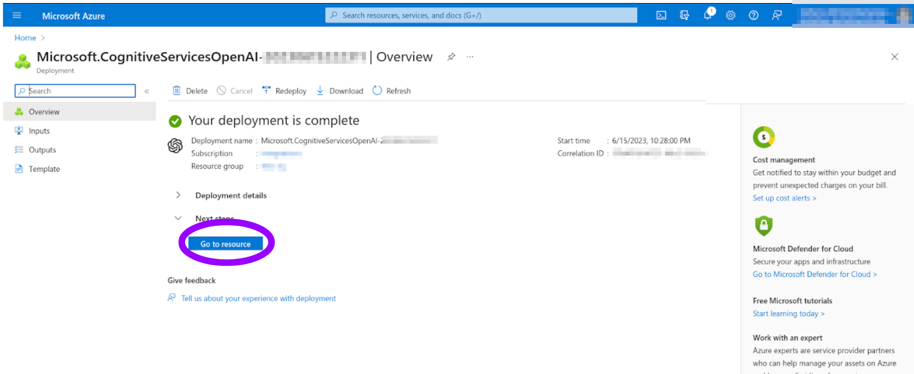Open the account profile area
914x374 pixels.
[853, 15]
